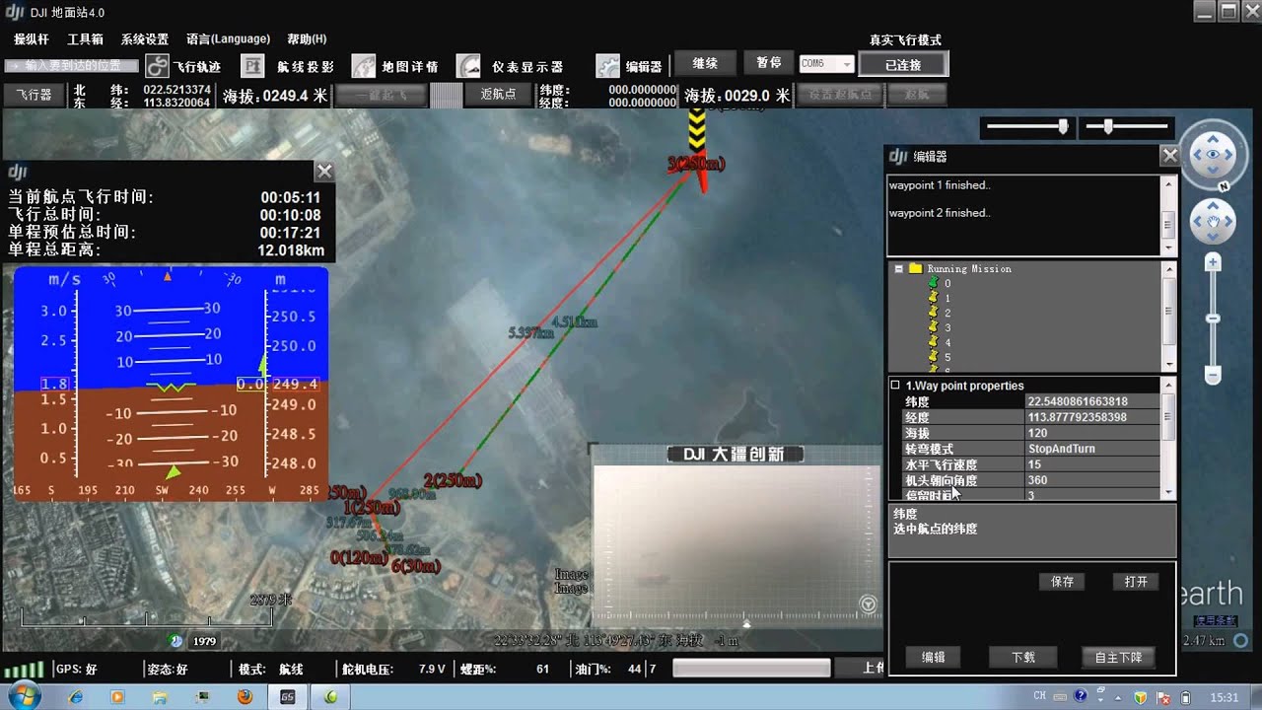1262x710 pixels.
Task: Open the COM6 port dropdown
Action: pyautogui.click(x=846, y=64)
